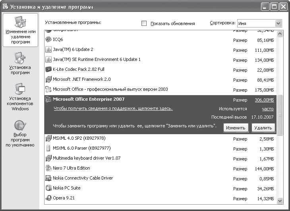This screenshot has height=211, width=290.
Task: Enable the 'Показать обновления' checkbox
Action: tap(144, 23)
